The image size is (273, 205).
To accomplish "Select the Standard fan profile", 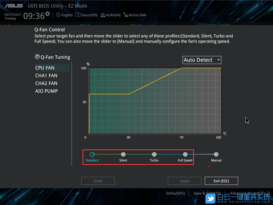I will tap(92, 154).
